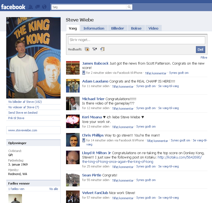Click the iPhone icon on Chris Phillips' post
Screen dimensions: 212x203
tap(84, 140)
